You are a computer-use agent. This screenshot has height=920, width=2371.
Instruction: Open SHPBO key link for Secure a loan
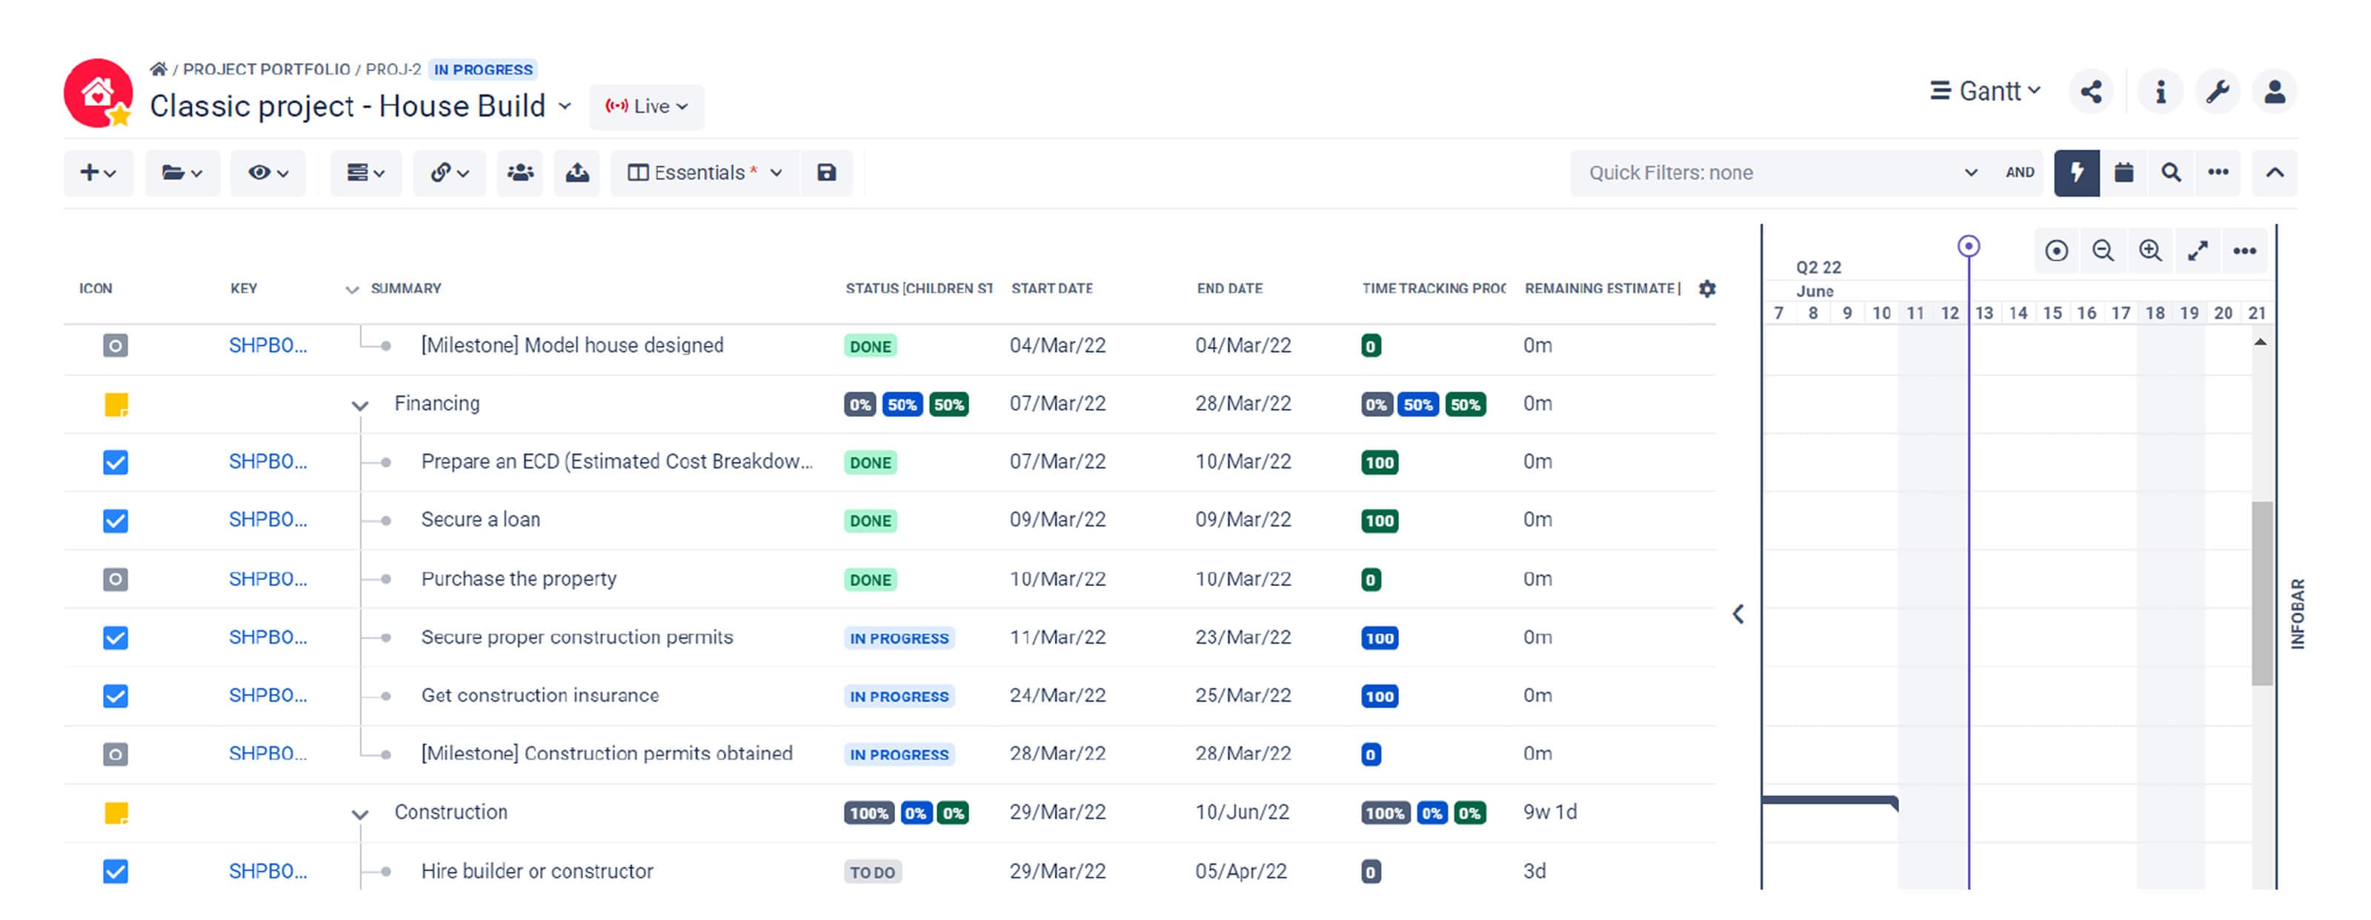[x=267, y=520]
